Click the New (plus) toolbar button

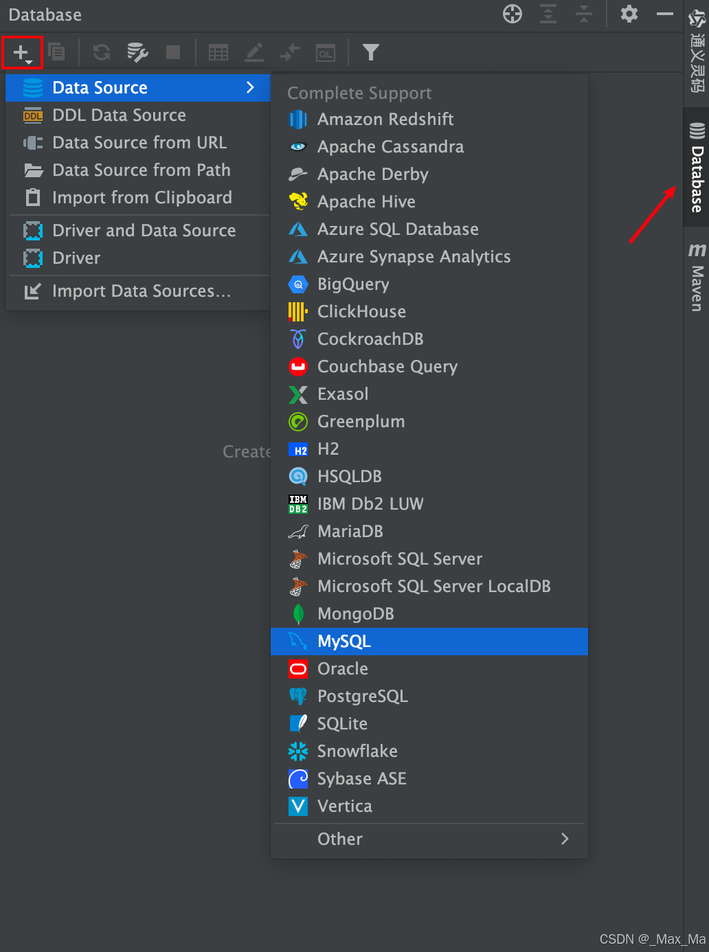coord(22,52)
